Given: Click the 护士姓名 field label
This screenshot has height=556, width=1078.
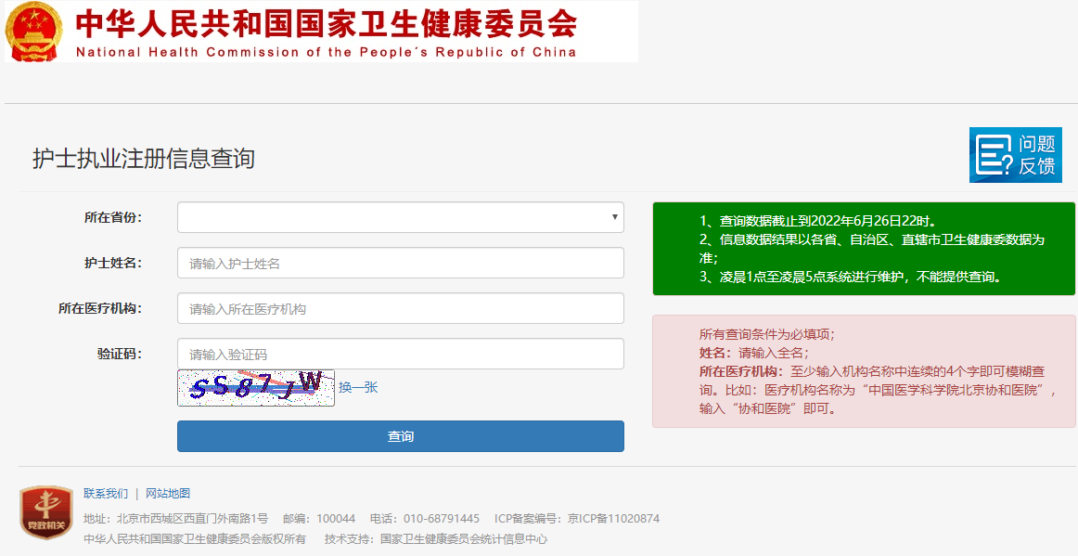Looking at the screenshot, I should coord(112,263).
